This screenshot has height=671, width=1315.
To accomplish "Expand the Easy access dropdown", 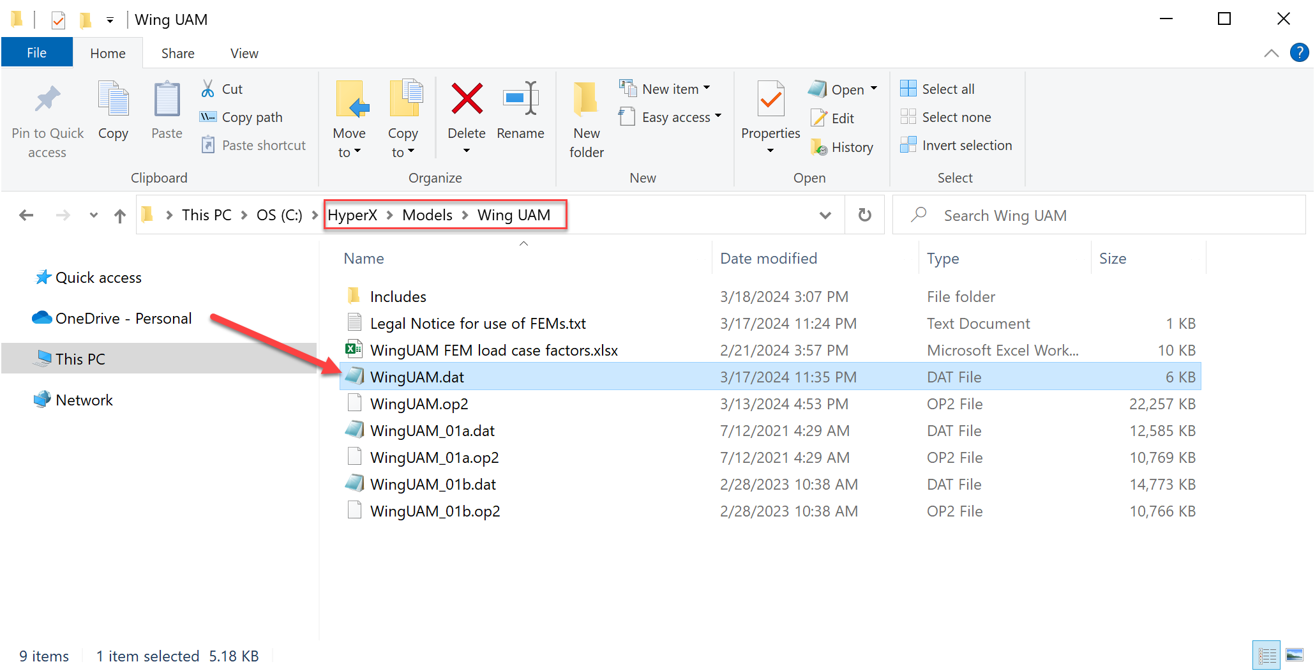I will pos(718,116).
